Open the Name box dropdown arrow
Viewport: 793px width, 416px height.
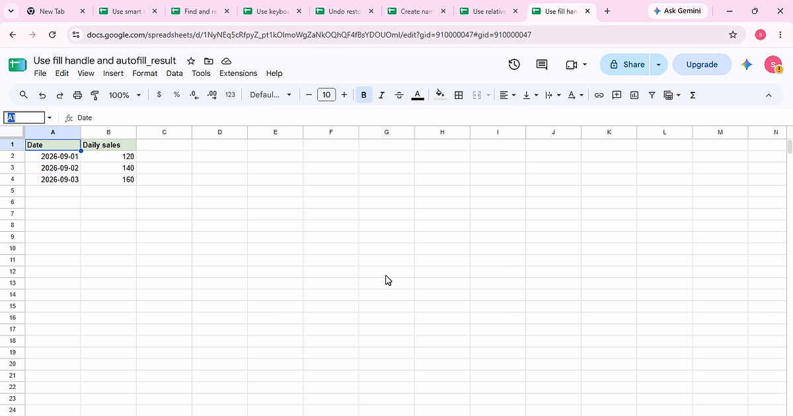coord(50,118)
